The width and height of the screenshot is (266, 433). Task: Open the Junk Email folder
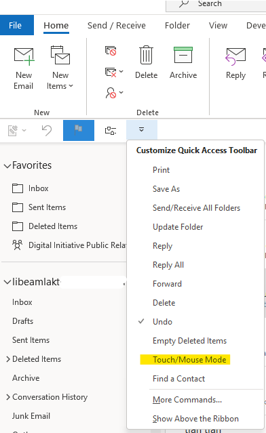[x=31, y=416]
